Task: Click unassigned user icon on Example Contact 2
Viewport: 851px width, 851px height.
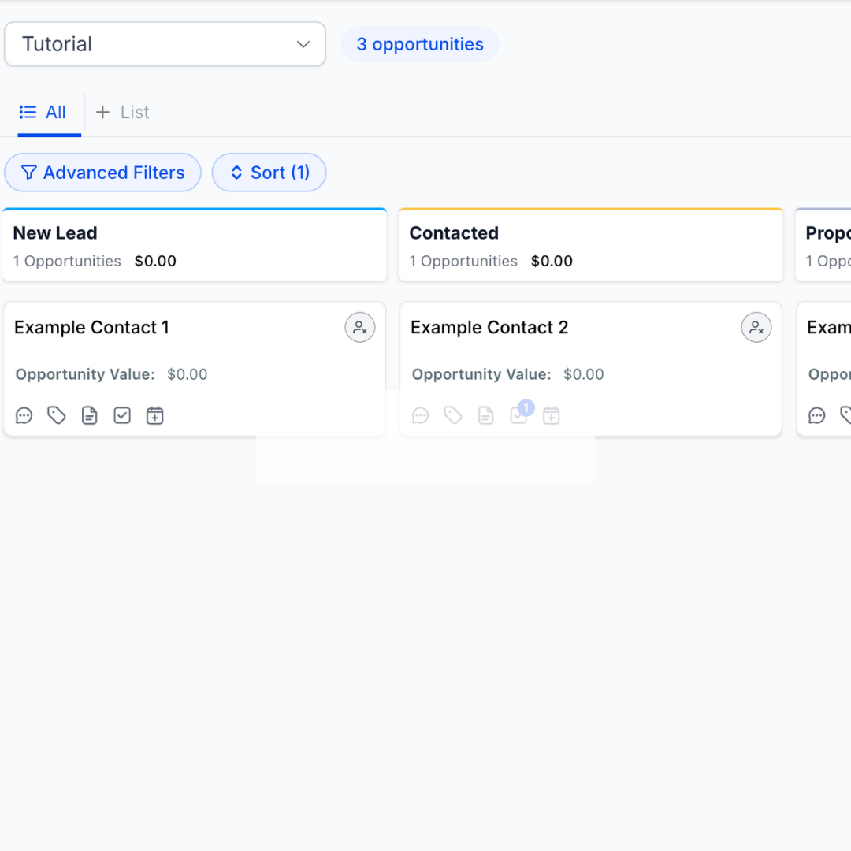Action: point(756,328)
